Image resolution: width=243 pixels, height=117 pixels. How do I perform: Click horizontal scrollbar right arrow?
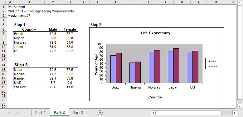click(235, 113)
